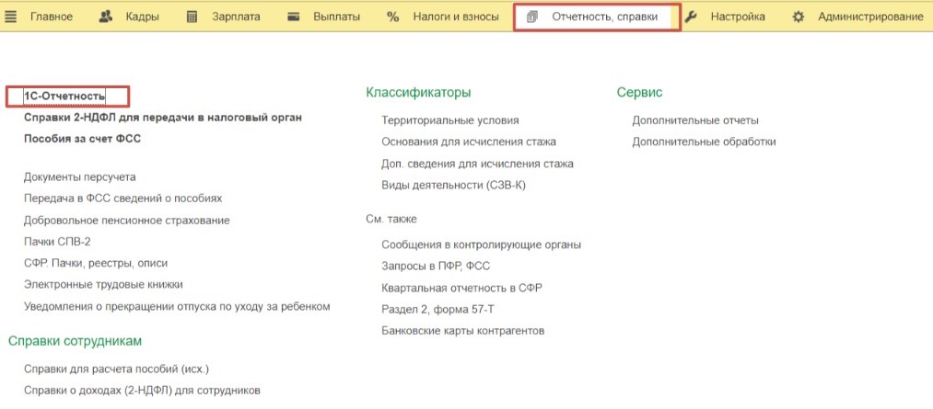Switch to the Администрирование section
This screenshot has width=933, height=409.
[870, 17]
